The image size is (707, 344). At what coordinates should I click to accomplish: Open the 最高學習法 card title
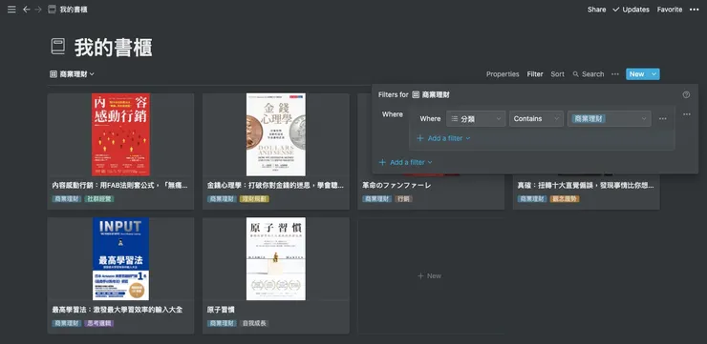tap(118, 310)
